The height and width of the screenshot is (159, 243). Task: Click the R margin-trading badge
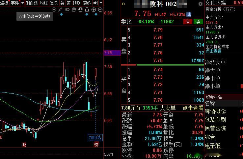click(x=123, y=4)
